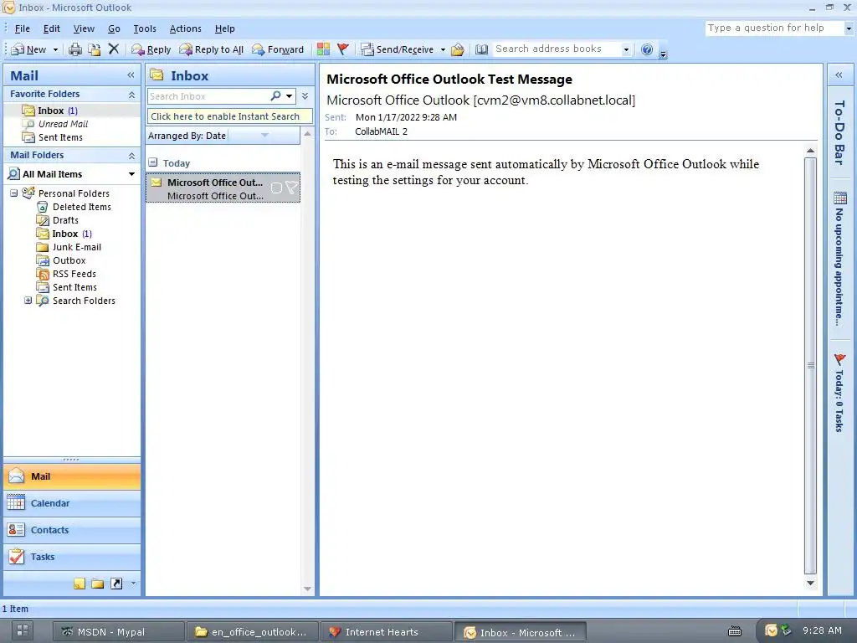Click the Arranged By: Date header

click(187, 136)
